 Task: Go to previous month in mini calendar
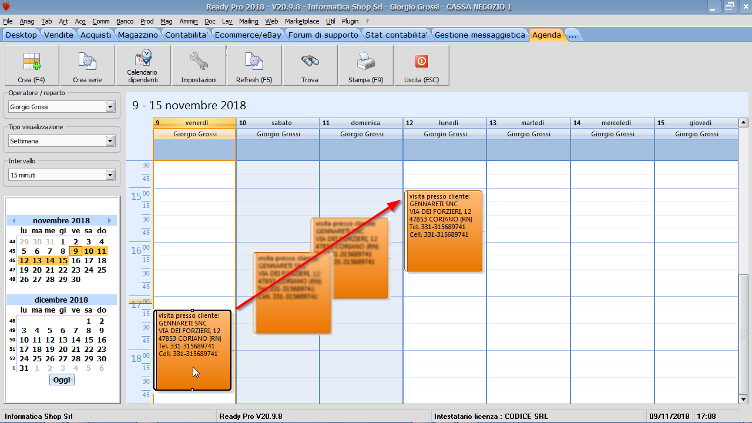(14, 220)
